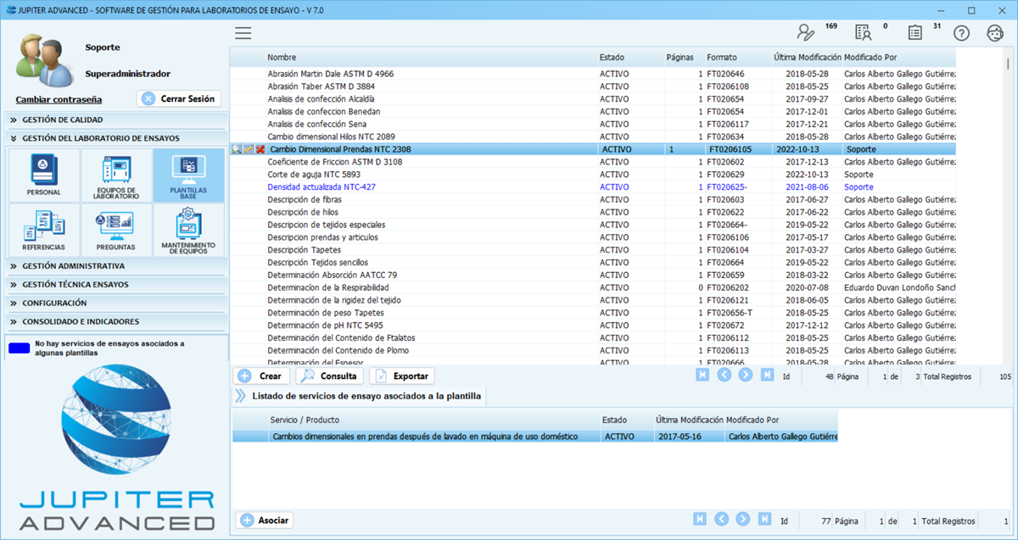Click the pencil edit icon on selected row

249,149
